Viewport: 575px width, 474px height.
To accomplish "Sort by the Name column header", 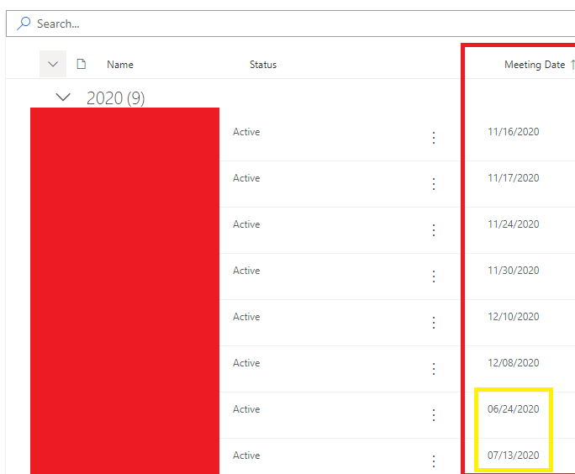I will pyautogui.click(x=120, y=65).
